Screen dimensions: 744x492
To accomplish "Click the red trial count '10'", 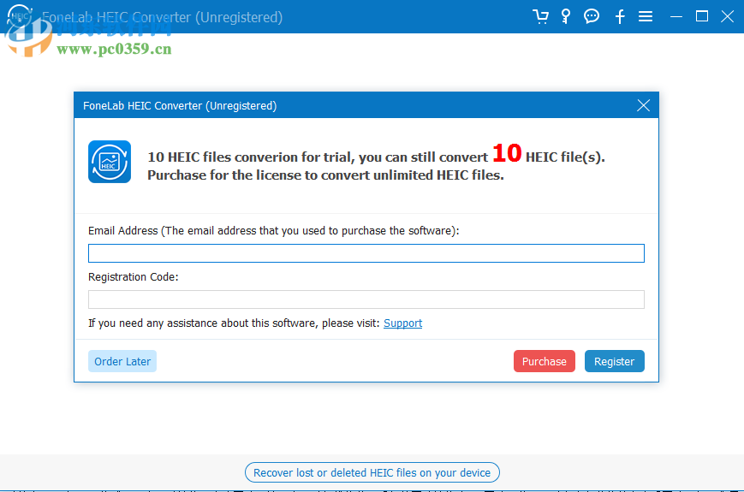I will coord(507,153).
